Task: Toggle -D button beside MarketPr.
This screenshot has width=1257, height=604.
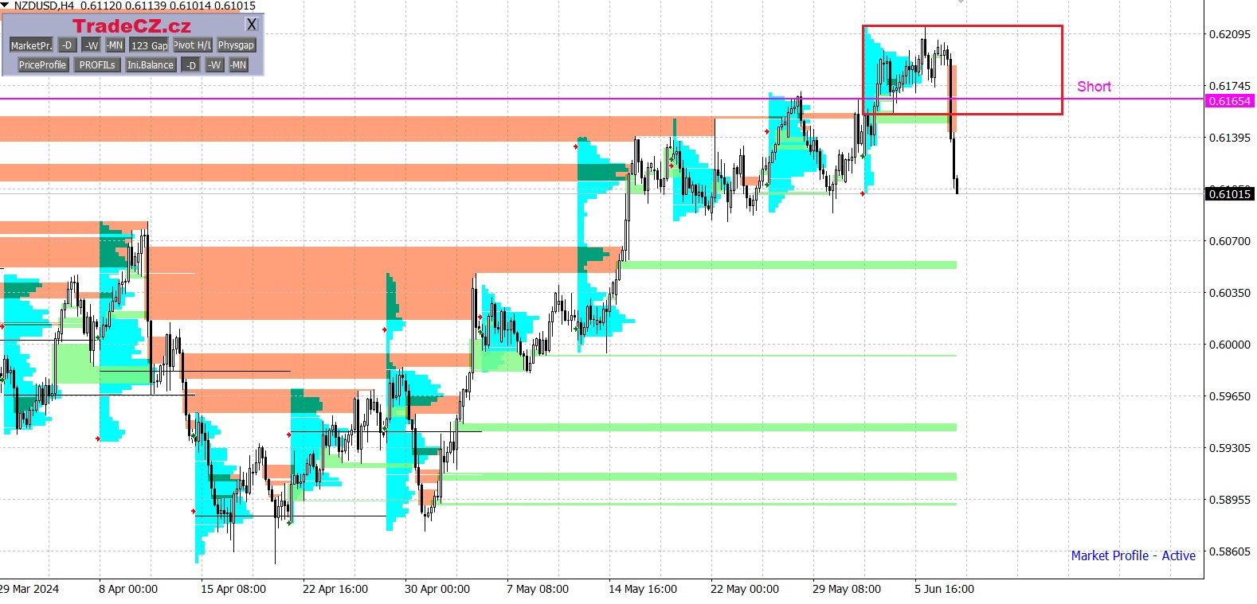Action: point(68,45)
